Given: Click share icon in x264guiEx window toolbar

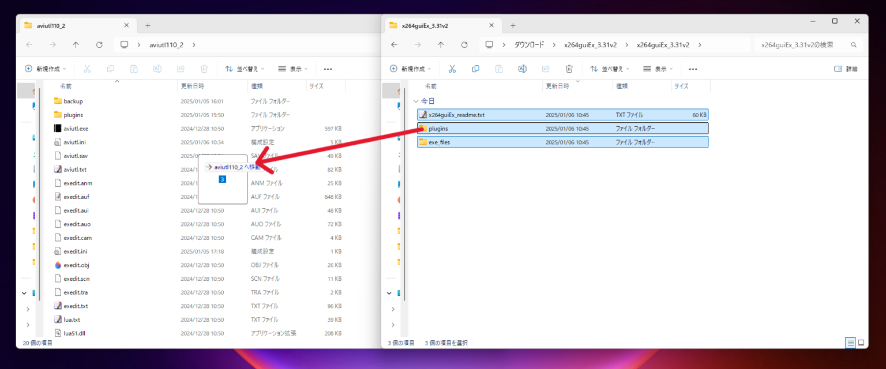Looking at the screenshot, I should coord(546,69).
